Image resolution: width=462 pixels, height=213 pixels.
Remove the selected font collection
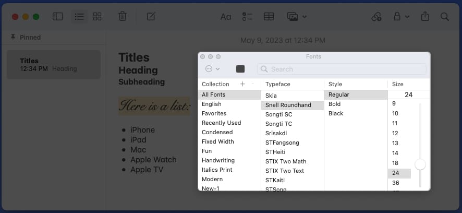(252, 84)
